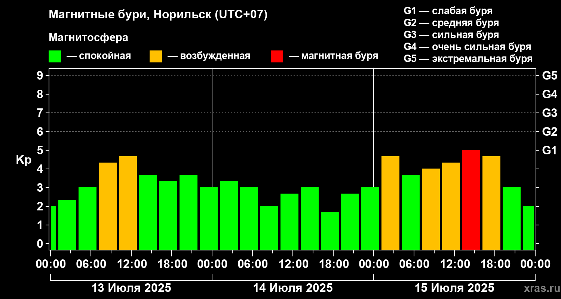Screen dimensions: 561x299
Task: Click the '18:00' tick under 14 July
Action: pyautogui.click(x=333, y=264)
